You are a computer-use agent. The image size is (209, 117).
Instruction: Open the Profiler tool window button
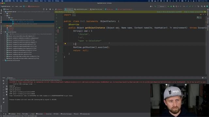click(x=25, y=114)
